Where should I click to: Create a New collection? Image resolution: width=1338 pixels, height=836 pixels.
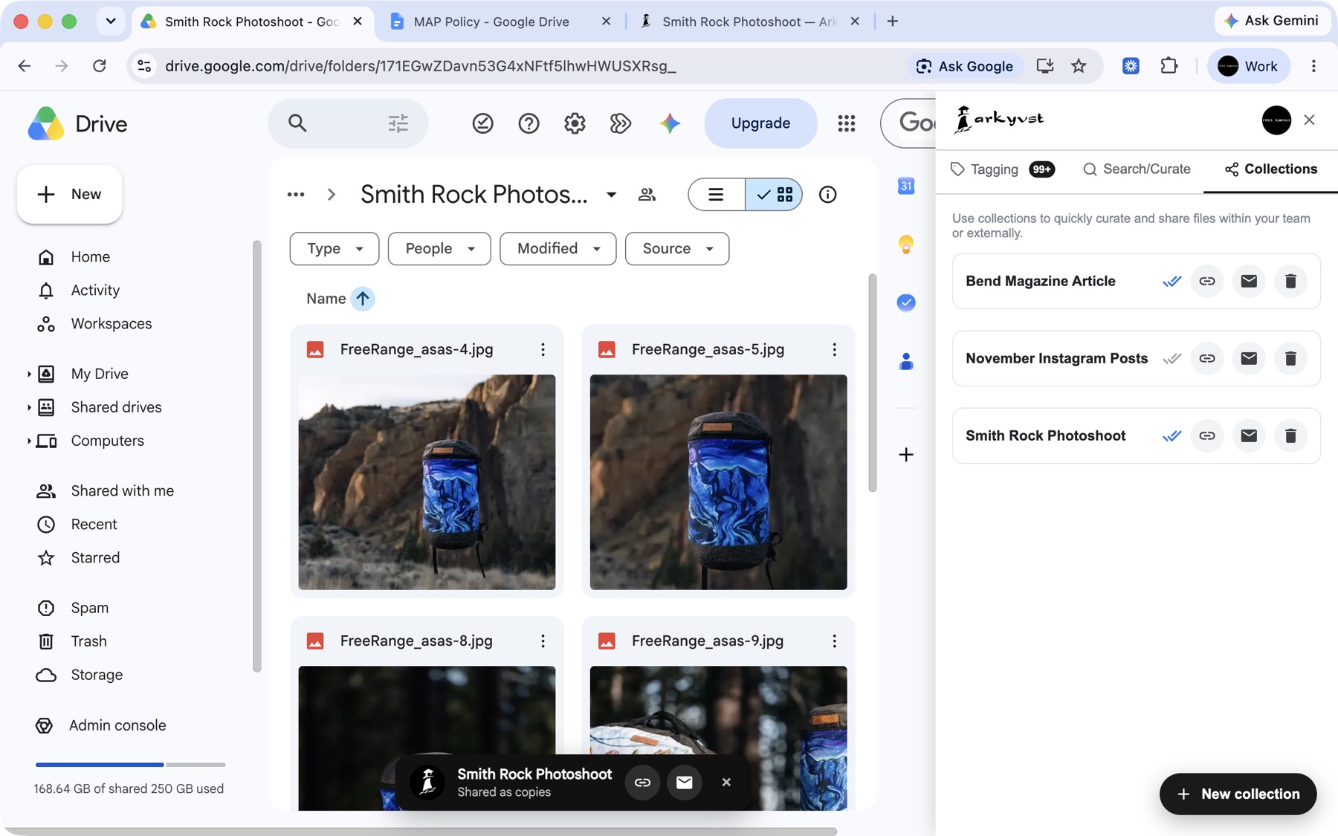(1238, 794)
